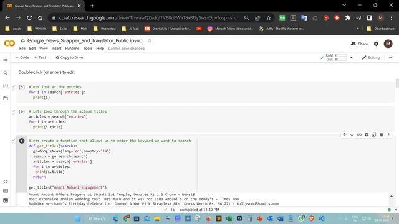This screenshot has width=399, height=224.
Task: Click the Colab logo
Action: pos(9,43)
